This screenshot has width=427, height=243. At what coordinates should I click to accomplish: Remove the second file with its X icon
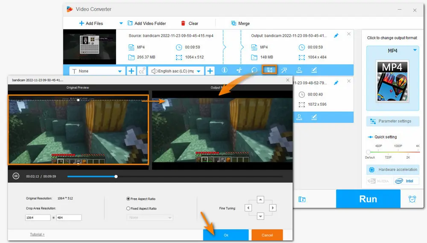pos(349,81)
